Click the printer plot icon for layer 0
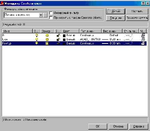The image size is (150, 131). (143, 35)
